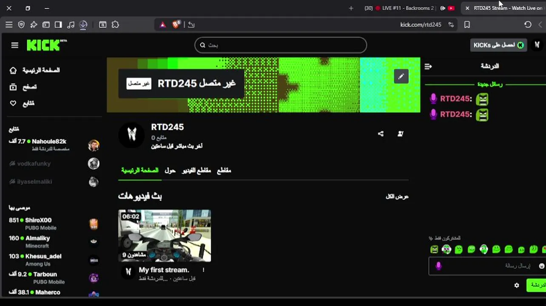The height and width of the screenshot is (306, 546).
Task: Open vodkafunky offline channel
Action: point(54,164)
